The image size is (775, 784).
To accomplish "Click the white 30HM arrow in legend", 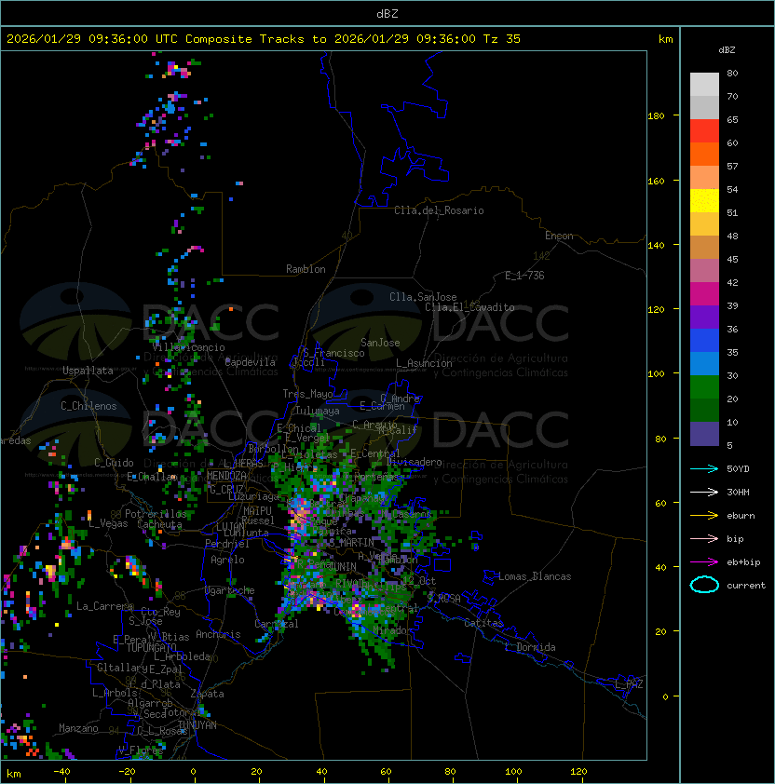I will point(704,492).
